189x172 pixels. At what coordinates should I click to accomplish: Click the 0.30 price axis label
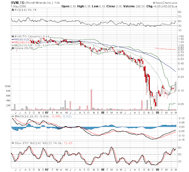(x=181, y=69)
